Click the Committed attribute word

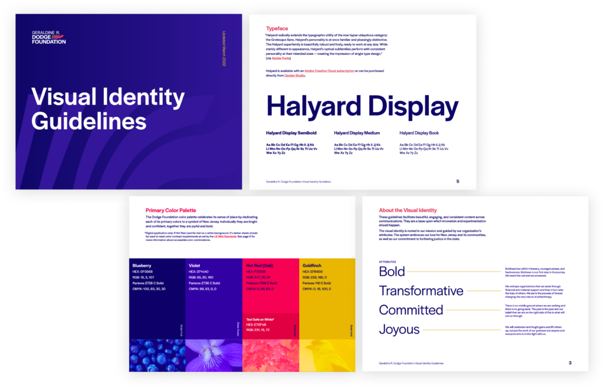point(411,310)
